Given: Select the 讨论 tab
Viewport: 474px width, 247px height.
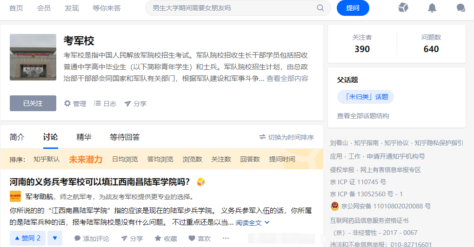Looking at the screenshot, I should (x=51, y=137).
